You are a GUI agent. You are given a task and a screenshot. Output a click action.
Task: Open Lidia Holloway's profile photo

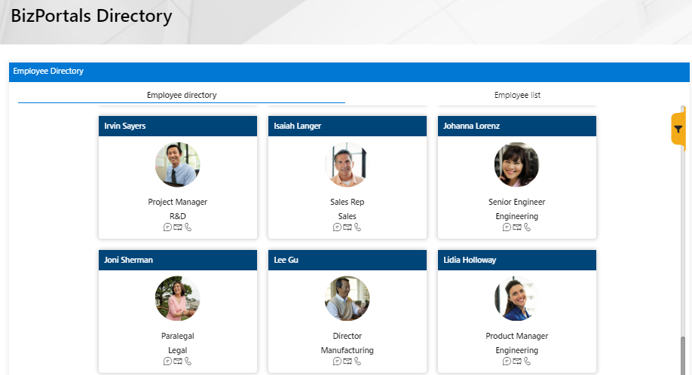click(516, 298)
